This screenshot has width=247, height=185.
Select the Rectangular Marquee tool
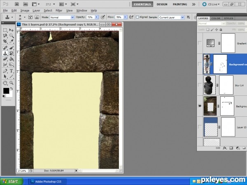5,30
